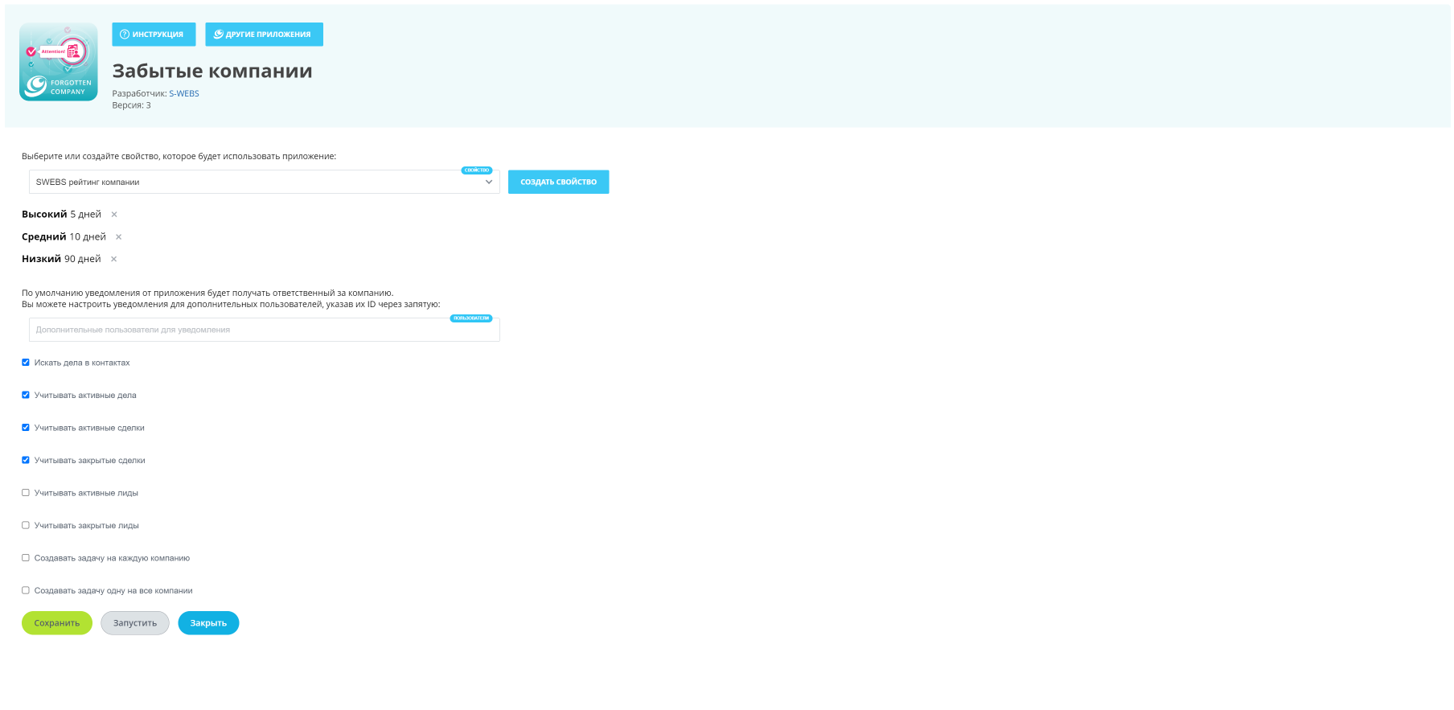Follow the S-WEBS developer link
Viewport: 1454px width, 710px height.
pyautogui.click(x=184, y=94)
